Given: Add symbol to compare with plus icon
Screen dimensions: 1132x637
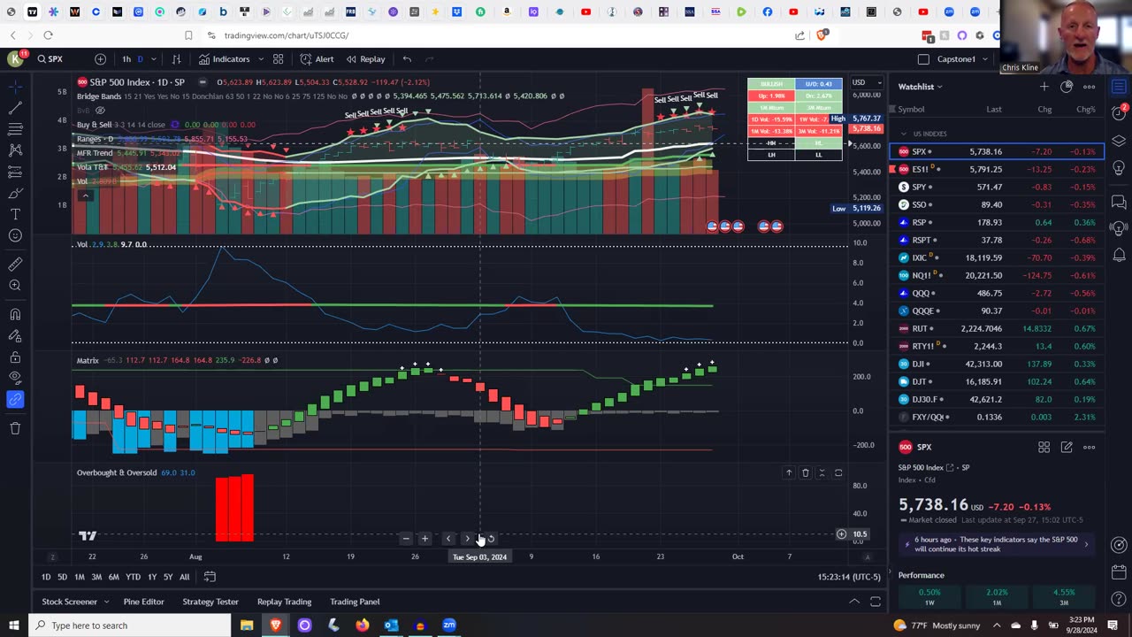Looking at the screenshot, I should (100, 59).
